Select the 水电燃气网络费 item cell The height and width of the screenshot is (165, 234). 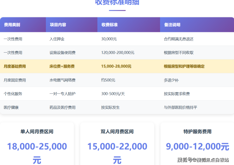click(63, 80)
